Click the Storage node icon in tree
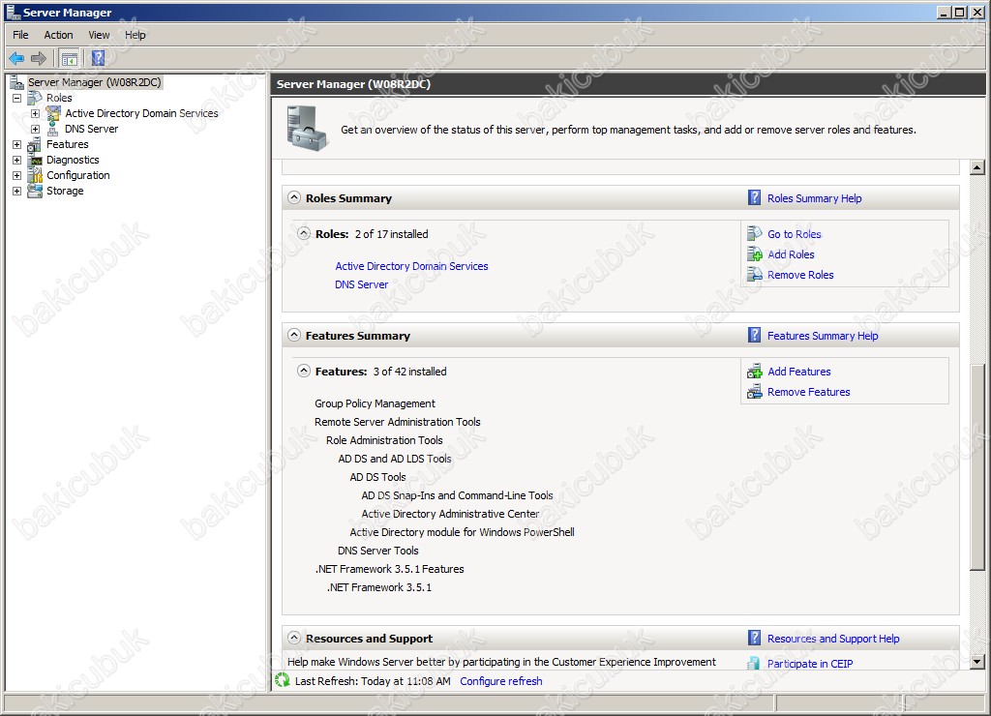Viewport: 991px width, 716px height. click(x=36, y=191)
